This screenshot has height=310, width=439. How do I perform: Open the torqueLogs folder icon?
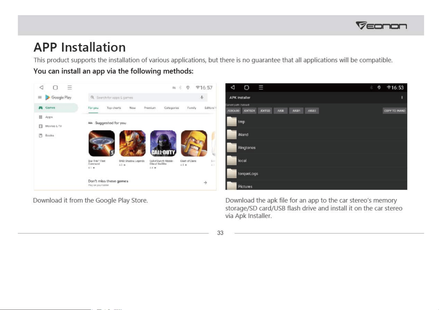point(232,174)
